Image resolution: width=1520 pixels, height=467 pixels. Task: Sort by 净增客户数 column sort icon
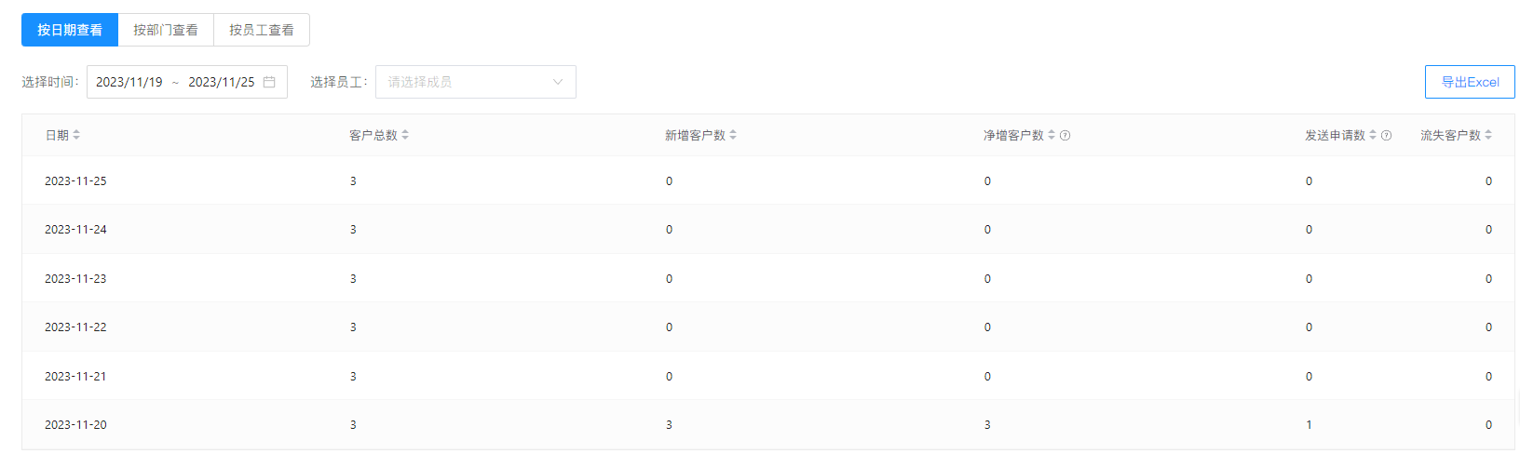[x=1052, y=135]
